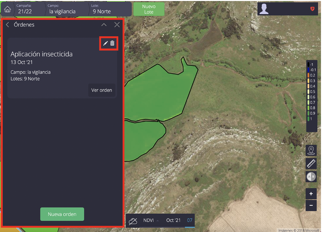The width and height of the screenshot is (322, 232).
Task: Zoom out on the map
Action: point(311,205)
